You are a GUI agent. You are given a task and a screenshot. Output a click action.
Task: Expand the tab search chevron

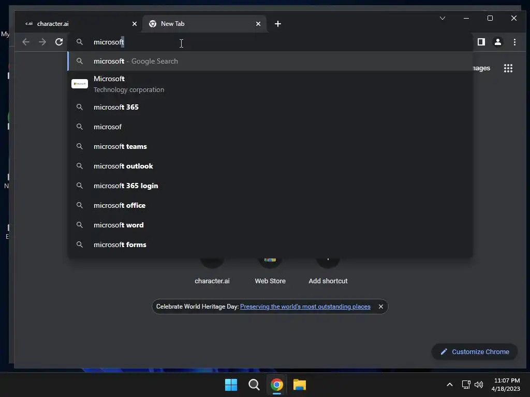pyautogui.click(x=443, y=18)
